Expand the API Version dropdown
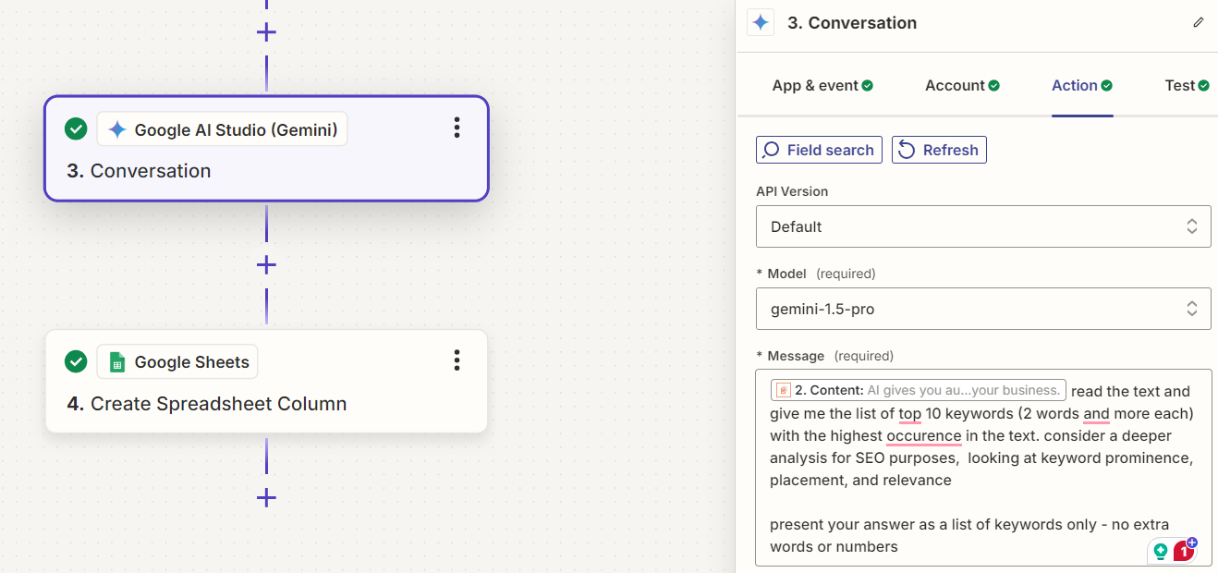 (982, 226)
